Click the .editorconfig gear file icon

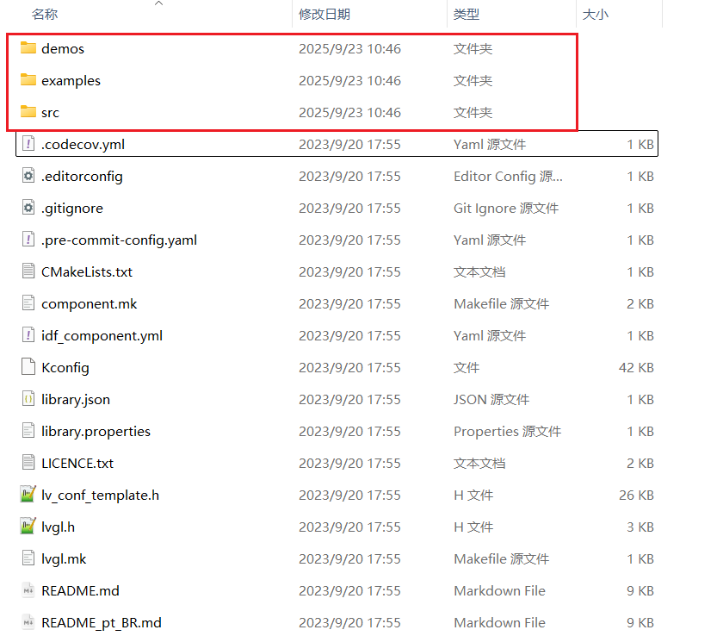tap(28, 176)
